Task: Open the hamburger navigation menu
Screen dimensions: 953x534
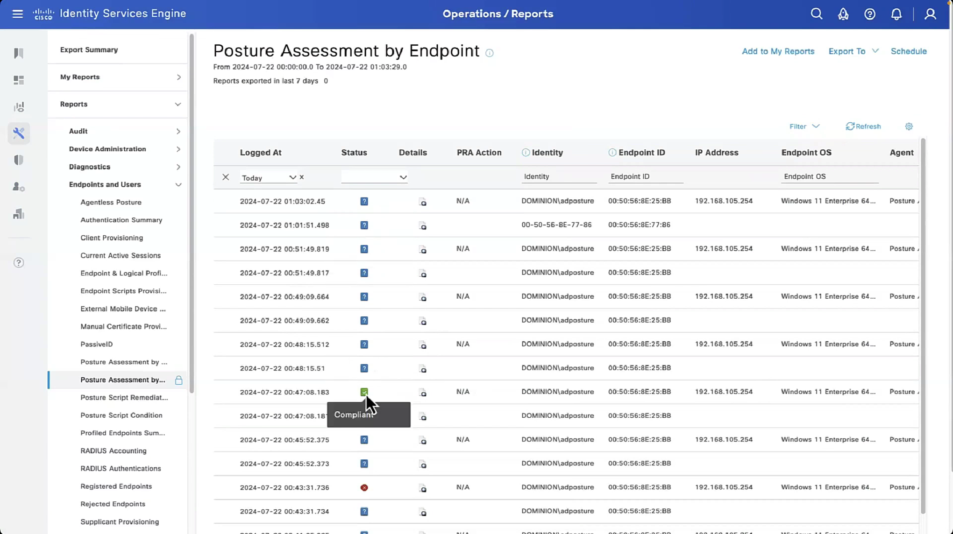Action: pos(17,14)
